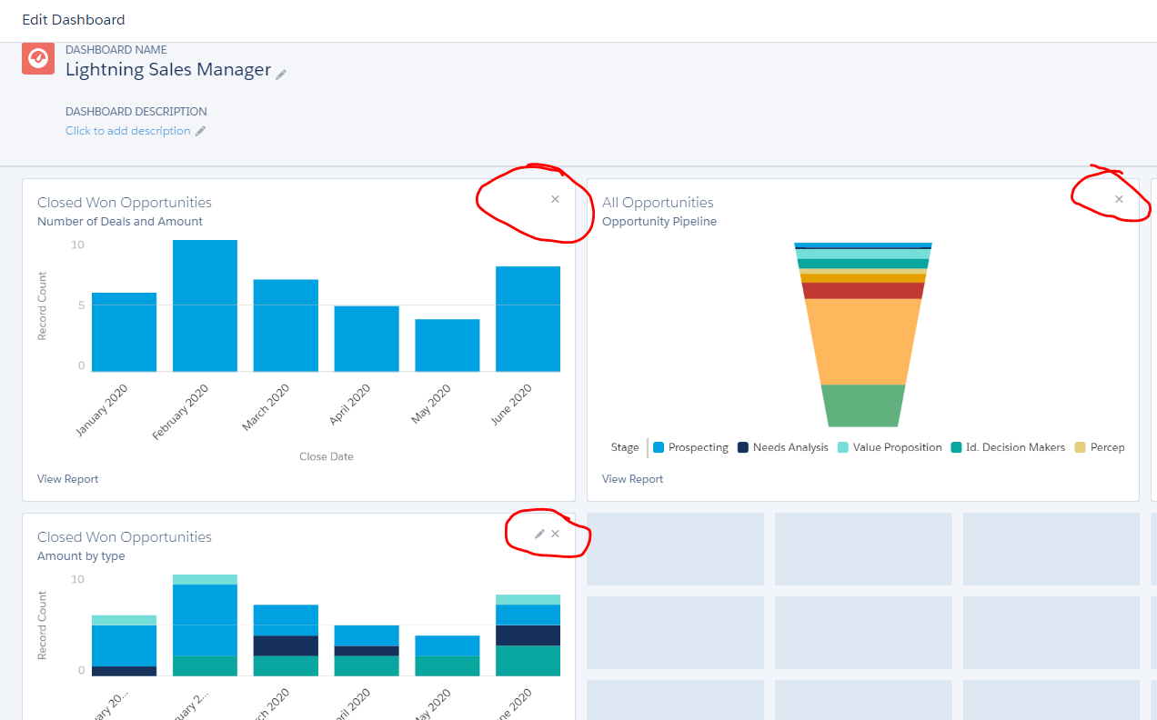
Task: Click the Amount by type subtitle
Action: click(x=81, y=556)
